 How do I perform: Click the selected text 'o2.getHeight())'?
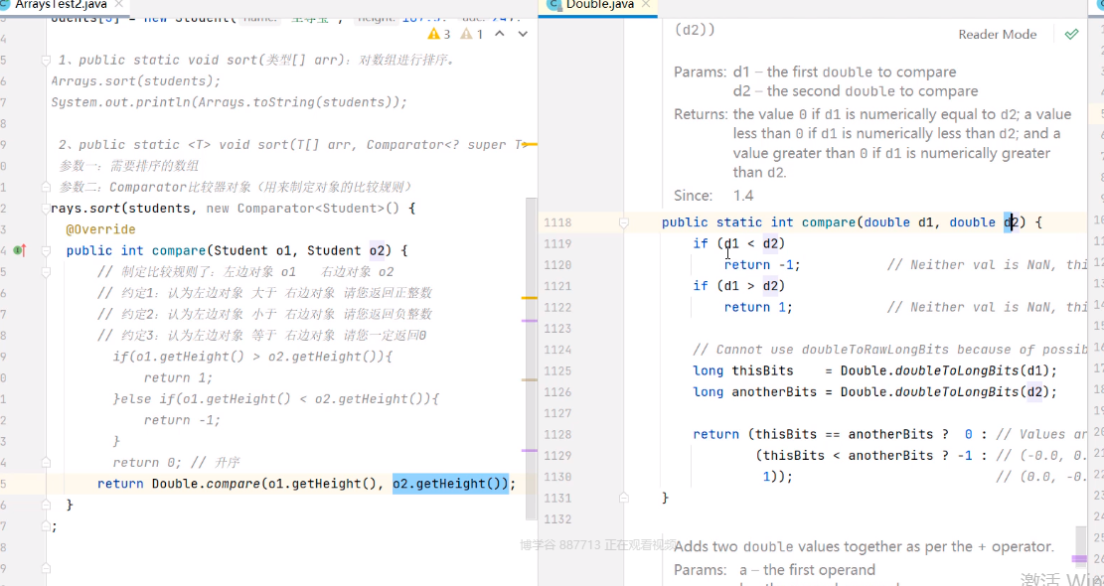(450, 484)
